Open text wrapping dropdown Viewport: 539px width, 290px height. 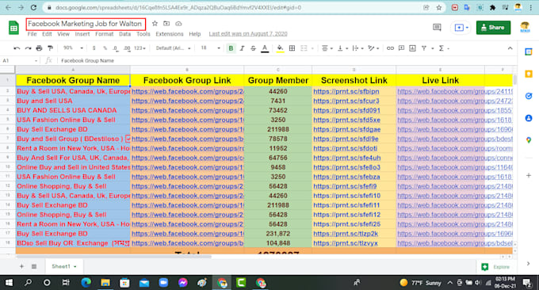tap(357, 48)
